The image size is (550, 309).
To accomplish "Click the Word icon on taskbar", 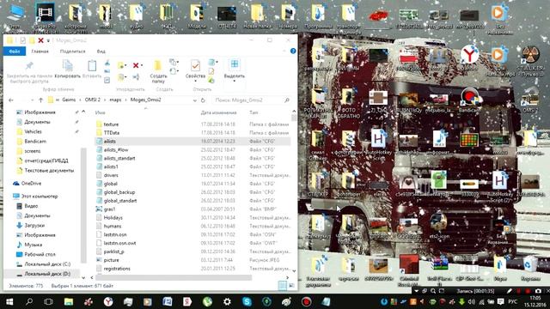I will 168,301.
